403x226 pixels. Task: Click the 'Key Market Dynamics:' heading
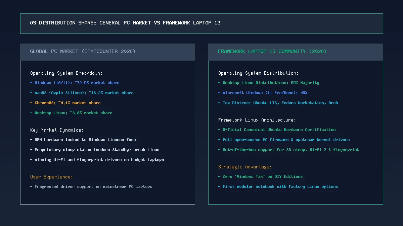point(57,130)
